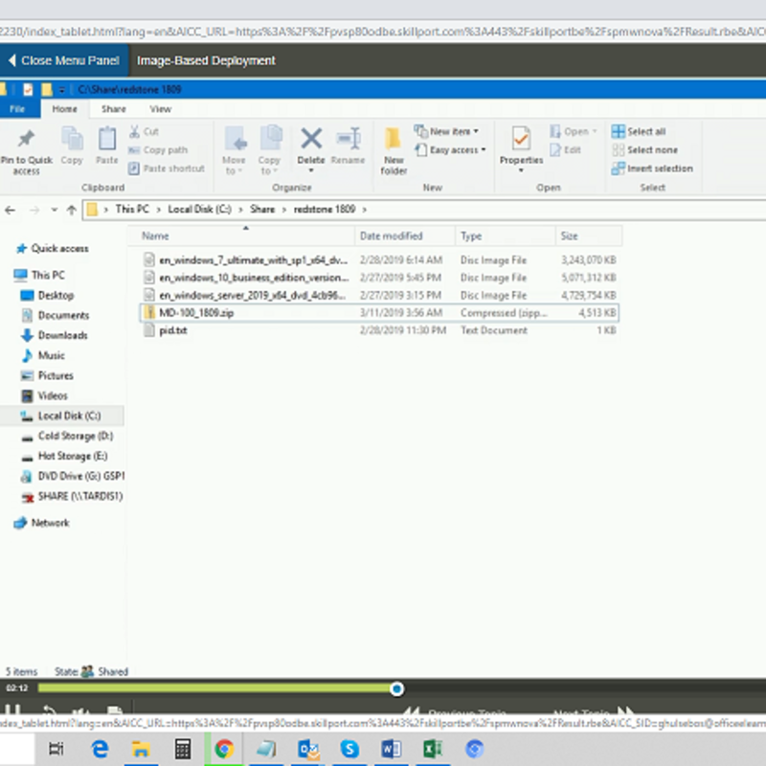Select Hot Storage (E:) drive
Viewport: 766px width, 766px height.
64,456
